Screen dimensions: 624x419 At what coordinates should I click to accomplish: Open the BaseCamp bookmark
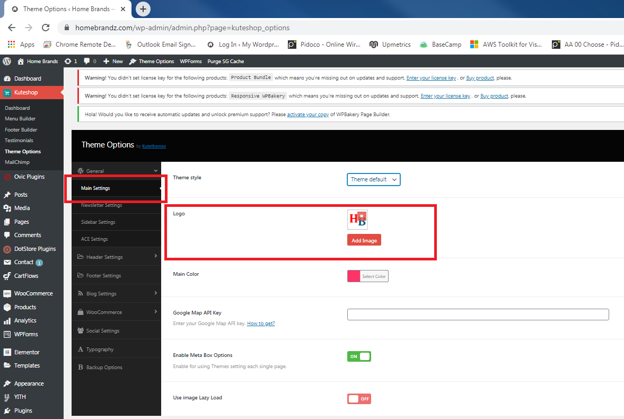pos(441,44)
